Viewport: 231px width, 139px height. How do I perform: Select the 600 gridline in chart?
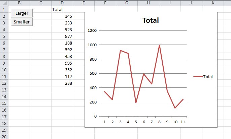pos(144,73)
